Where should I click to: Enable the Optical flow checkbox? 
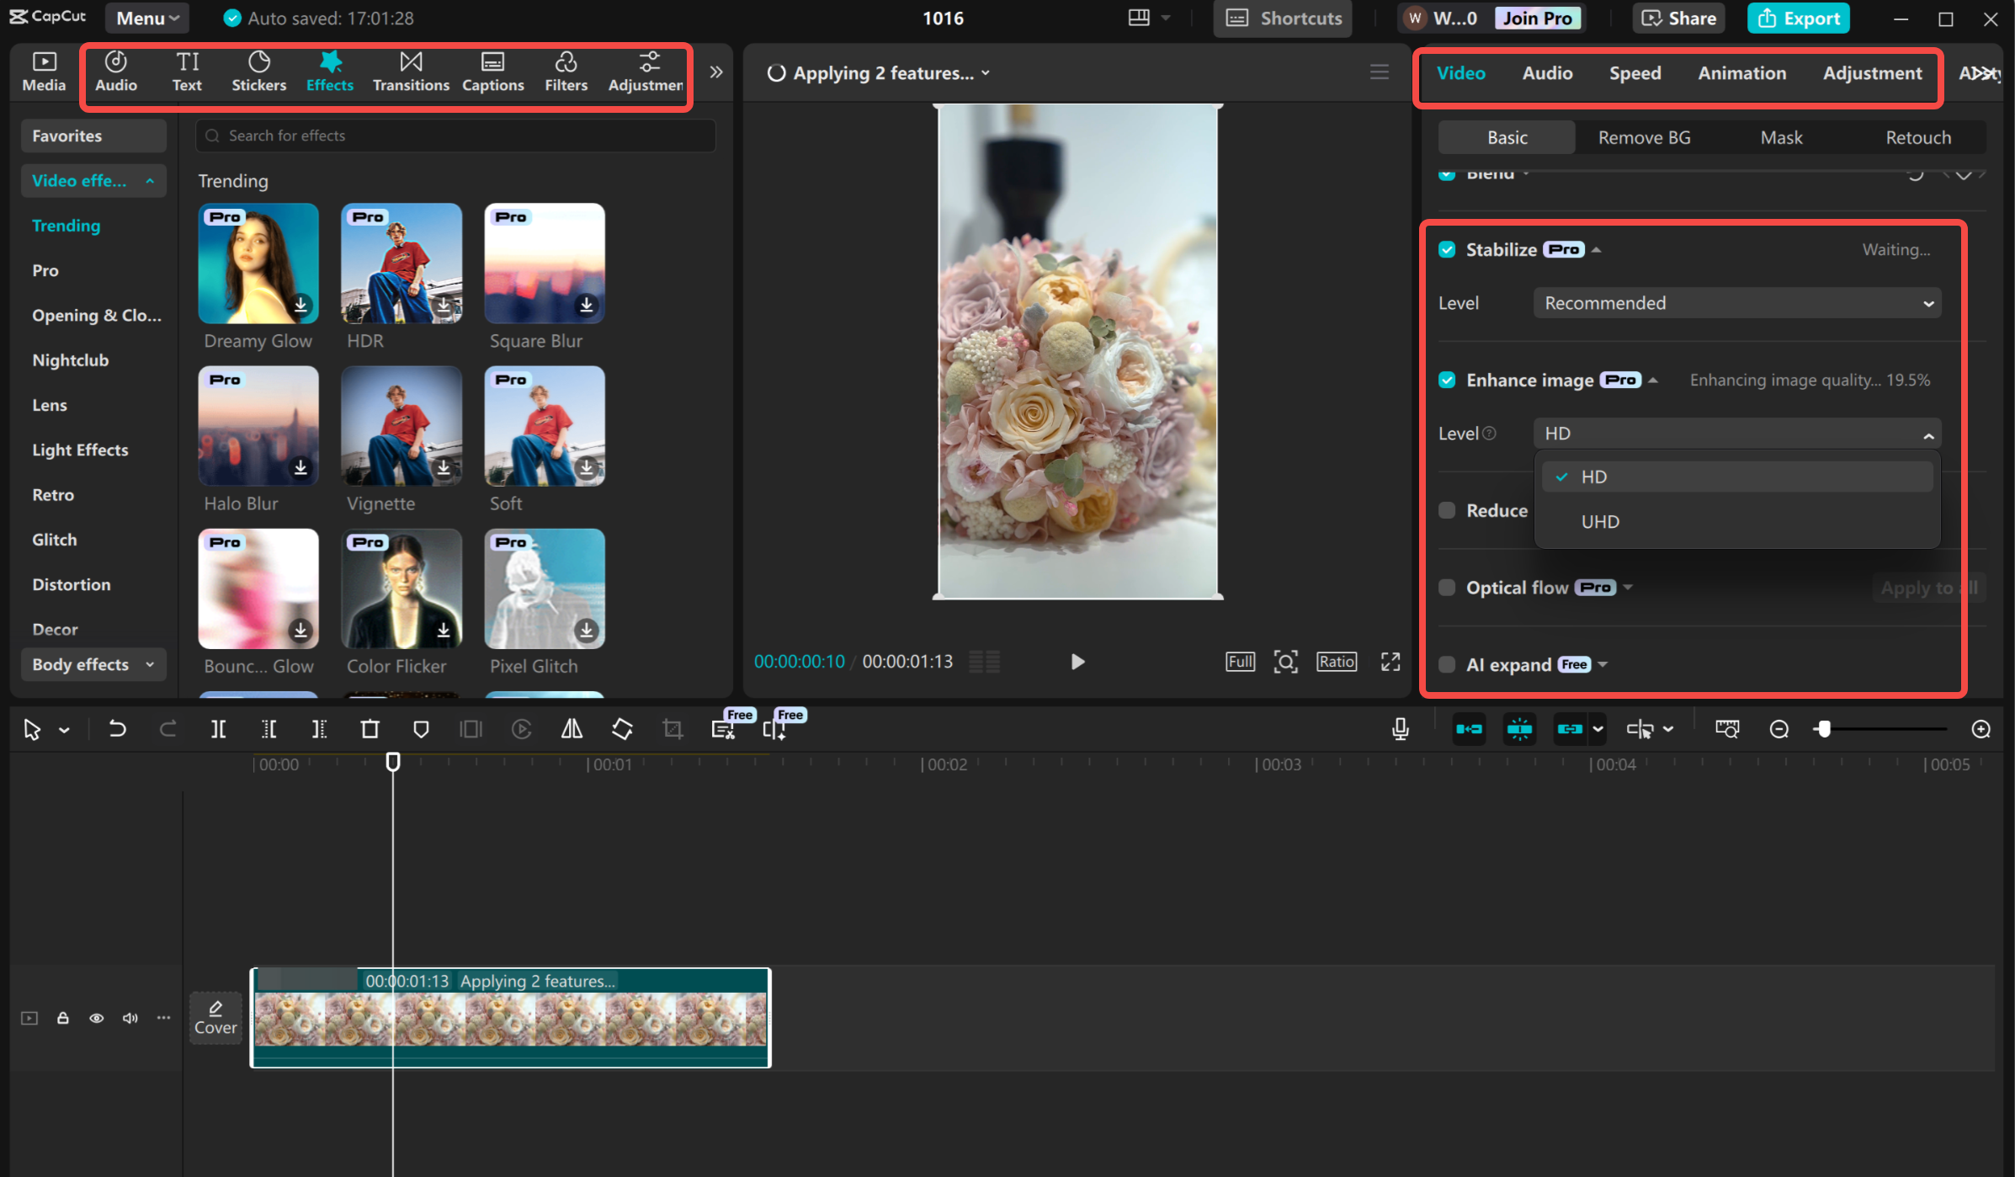(x=1448, y=588)
